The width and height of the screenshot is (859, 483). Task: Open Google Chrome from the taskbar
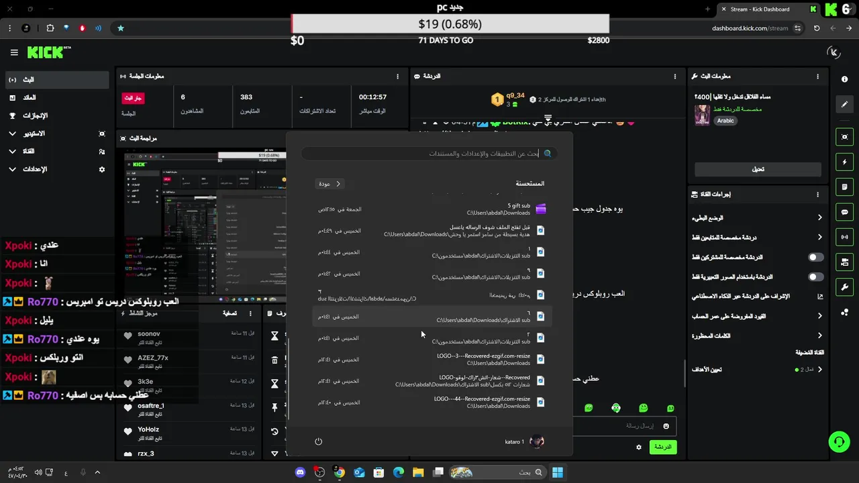(340, 472)
